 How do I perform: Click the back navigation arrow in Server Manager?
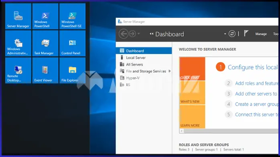pos(124,34)
